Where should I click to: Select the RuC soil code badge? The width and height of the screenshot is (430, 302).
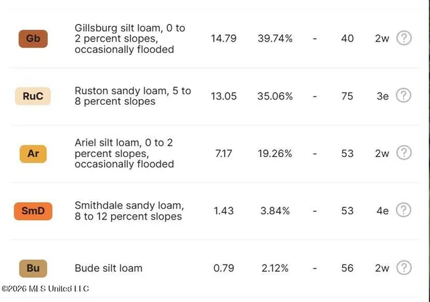[x=33, y=96]
